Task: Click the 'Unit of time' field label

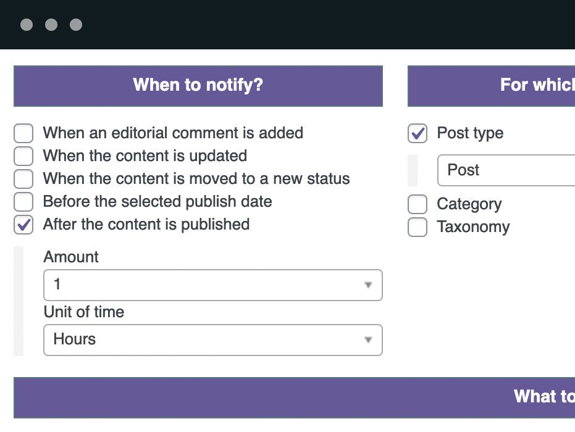Action: point(84,312)
